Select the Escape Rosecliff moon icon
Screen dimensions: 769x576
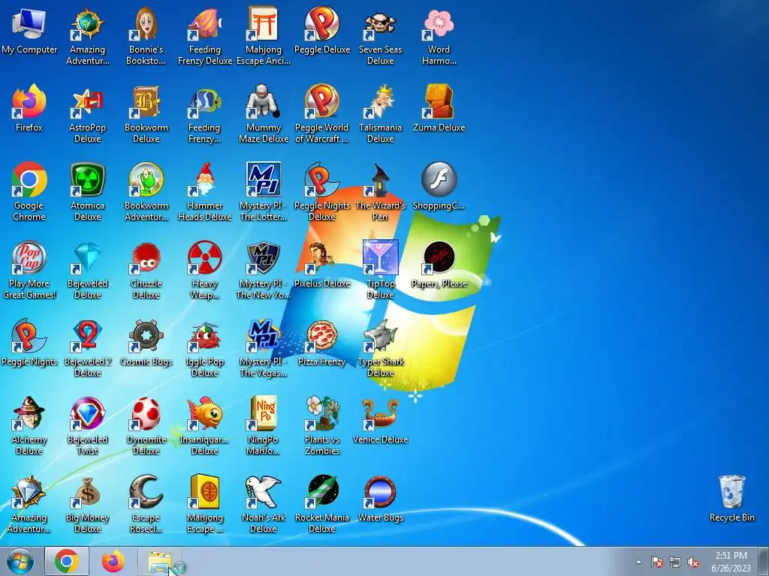pyautogui.click(x=146, y=503)
